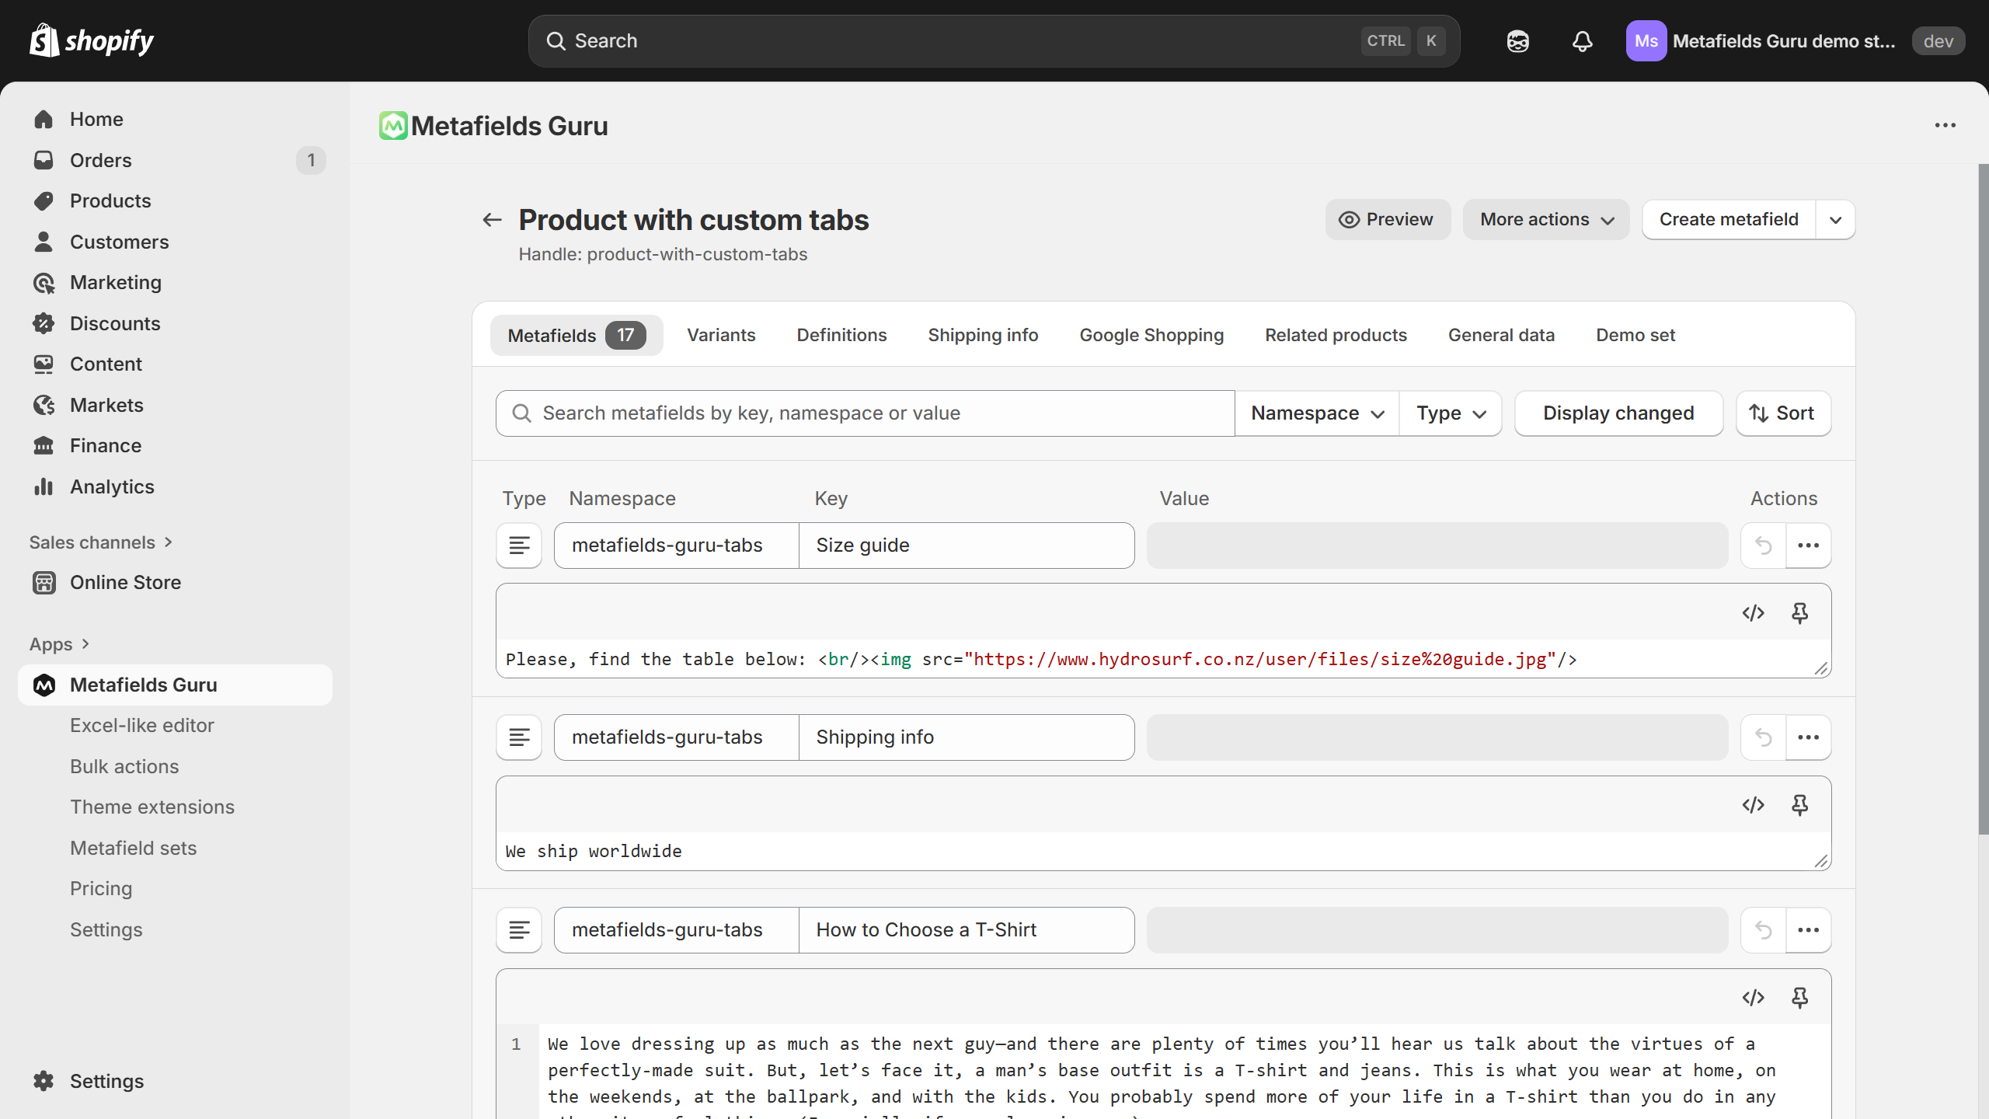Click the back arrow next to product title
1989x1119 pixels.
click(x=492, y=220)
